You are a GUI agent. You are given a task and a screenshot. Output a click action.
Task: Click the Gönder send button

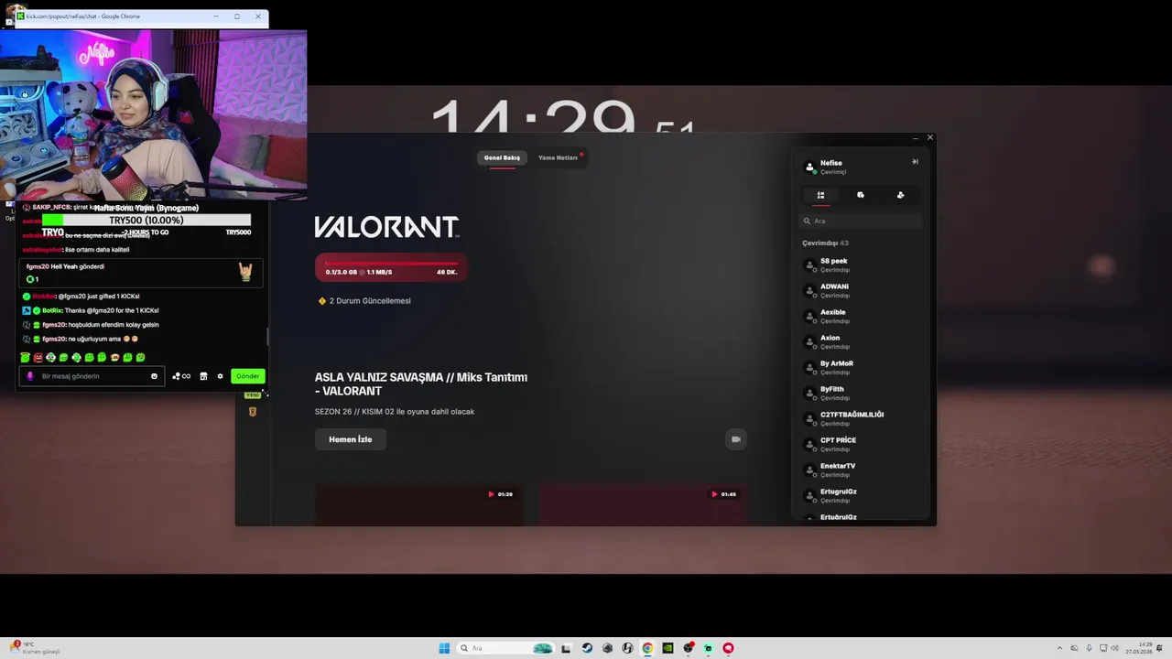(x=248, y=376)
